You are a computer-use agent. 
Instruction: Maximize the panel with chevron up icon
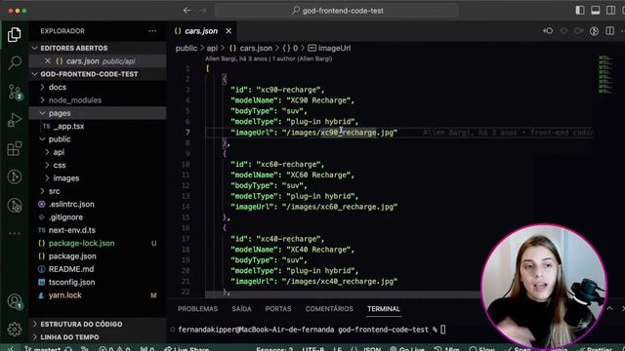(x=609, y=309)
